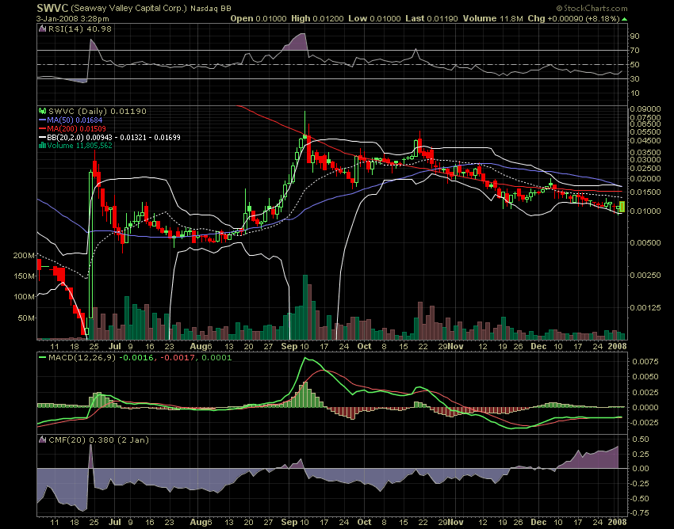Image resolution: width=674 pixels, height=529 pixels.
Task: Click the -0.75 label on the CMF axis
Action: coord(639,512)
